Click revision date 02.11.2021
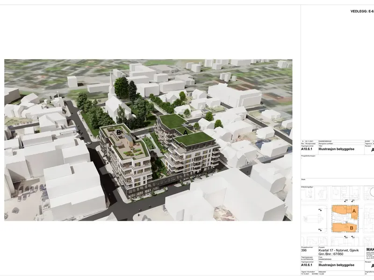The width and height of the screenshot is (374, 280). pos(310,141)
